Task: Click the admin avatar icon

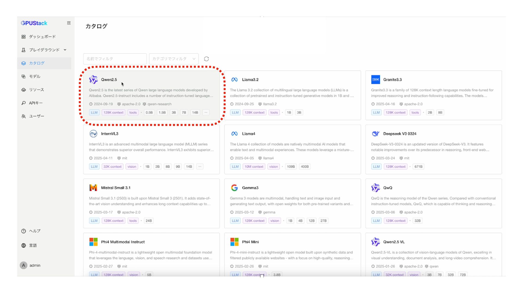Action: 24,265
